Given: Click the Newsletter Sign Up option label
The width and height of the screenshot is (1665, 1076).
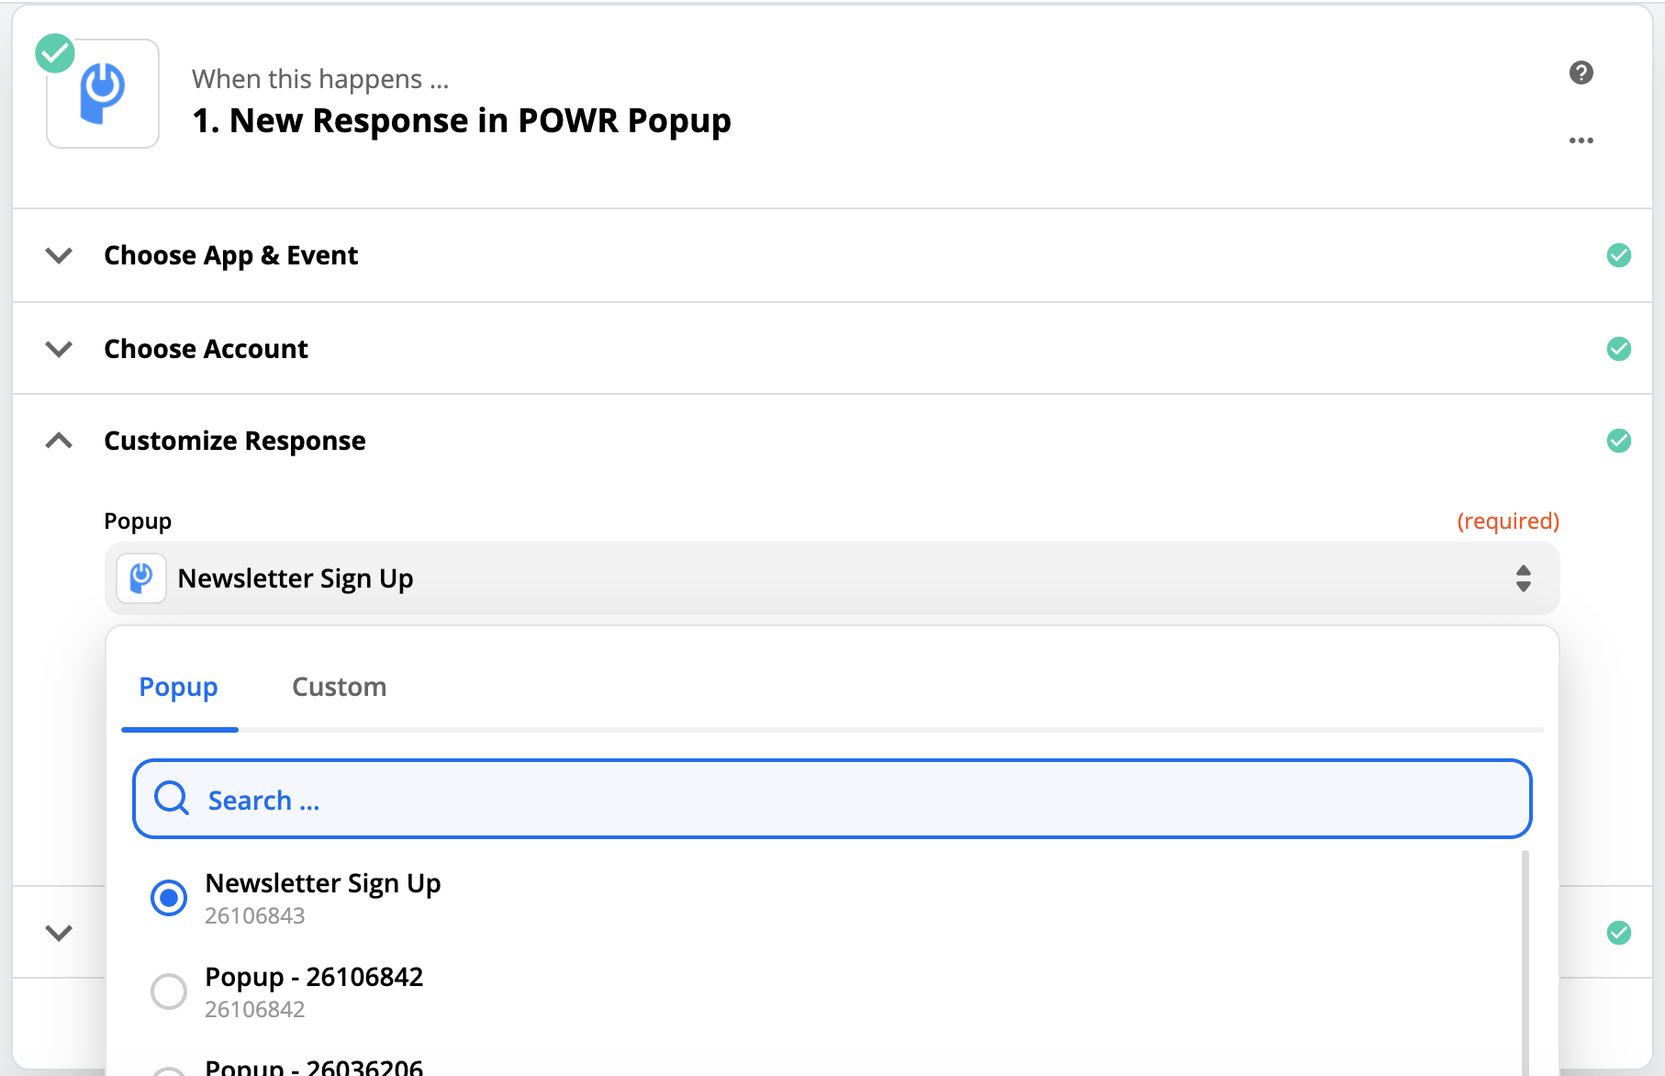Looking at the screenshot, I should click(323, 883).
